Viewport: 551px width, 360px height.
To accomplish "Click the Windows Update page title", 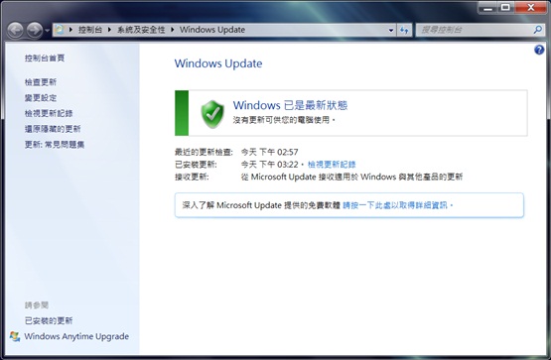I will coord(218,63).
